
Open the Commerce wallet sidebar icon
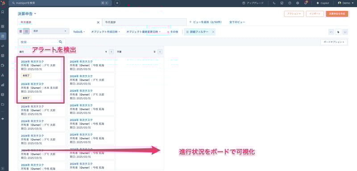(3, 65)
